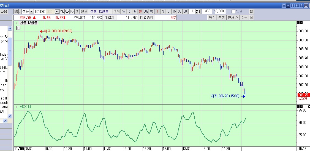Click the 주문 order button
Screen dimensions: 310x151
244,17
